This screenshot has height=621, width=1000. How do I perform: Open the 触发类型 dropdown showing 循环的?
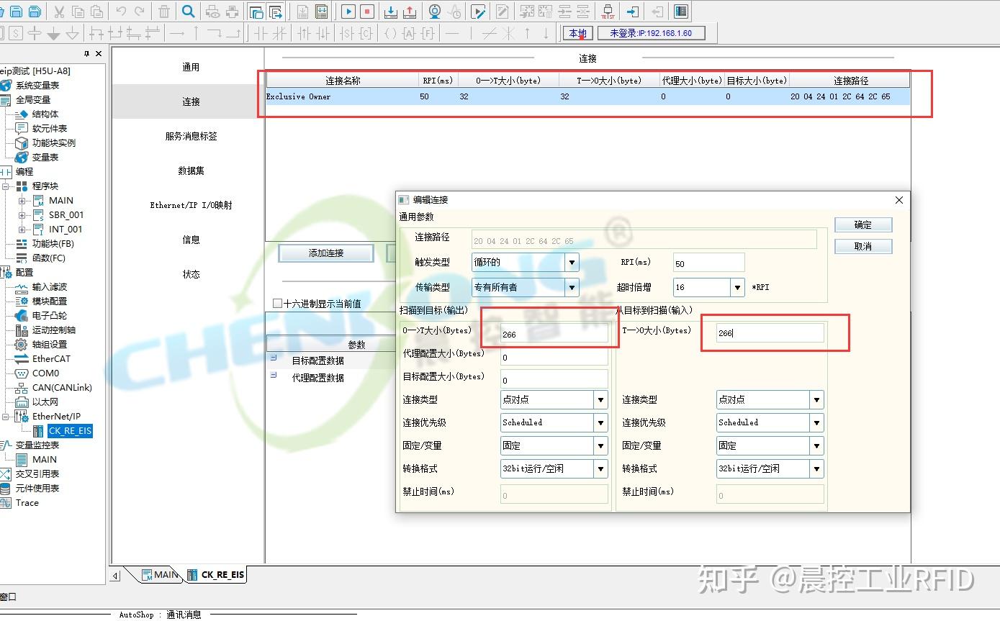571,262
